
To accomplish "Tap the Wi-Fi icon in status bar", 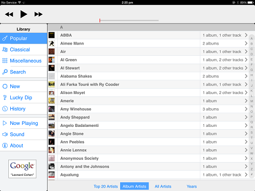I will click(20, 2).
